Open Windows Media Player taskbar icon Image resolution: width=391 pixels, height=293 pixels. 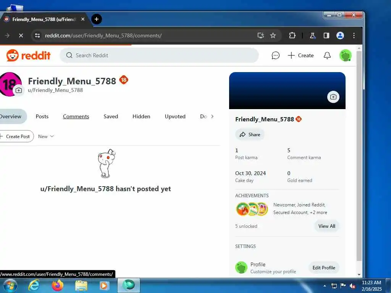(x=104, y=286)
